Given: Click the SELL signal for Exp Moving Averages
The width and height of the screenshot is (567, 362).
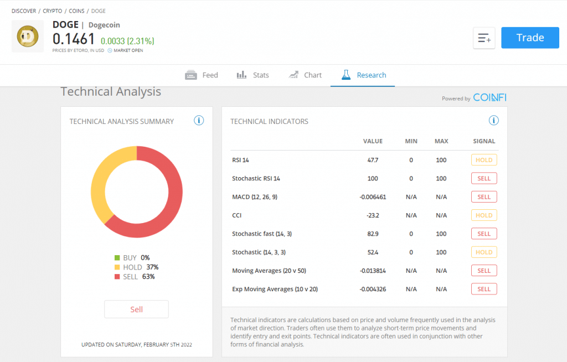Looking at the screenshot, I should [484, 289].
